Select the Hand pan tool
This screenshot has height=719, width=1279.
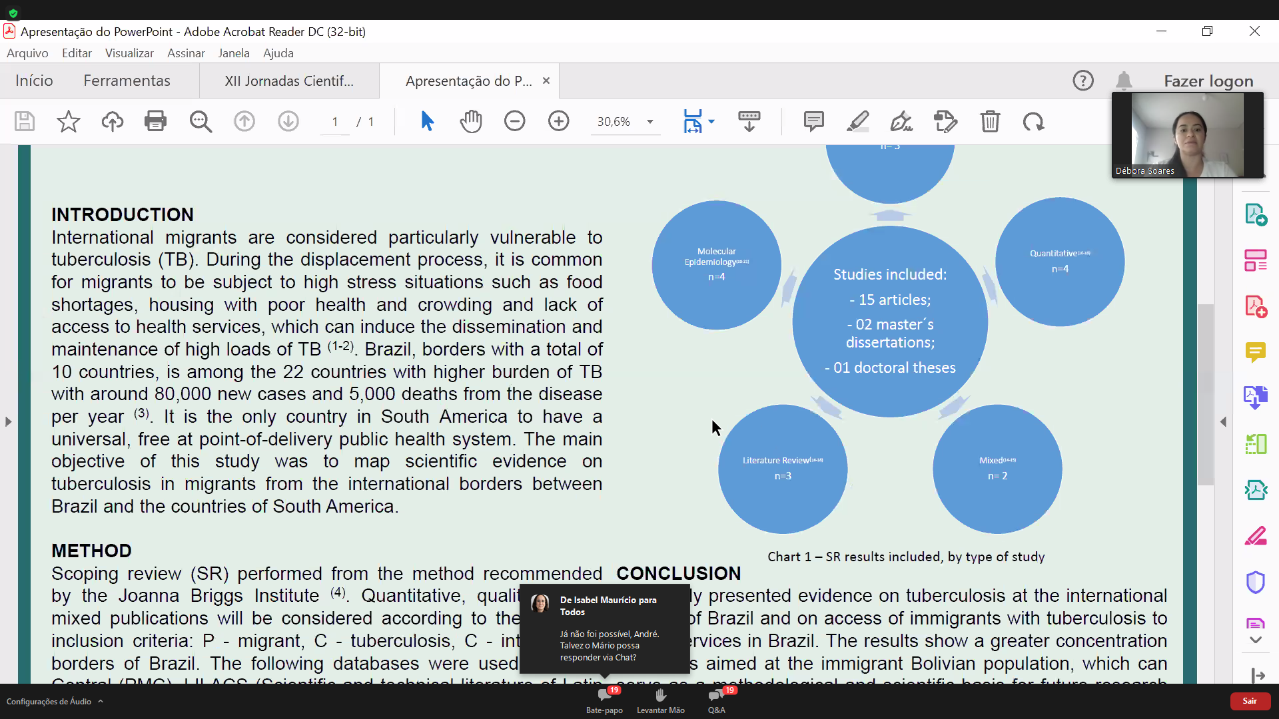coord(471,121)
